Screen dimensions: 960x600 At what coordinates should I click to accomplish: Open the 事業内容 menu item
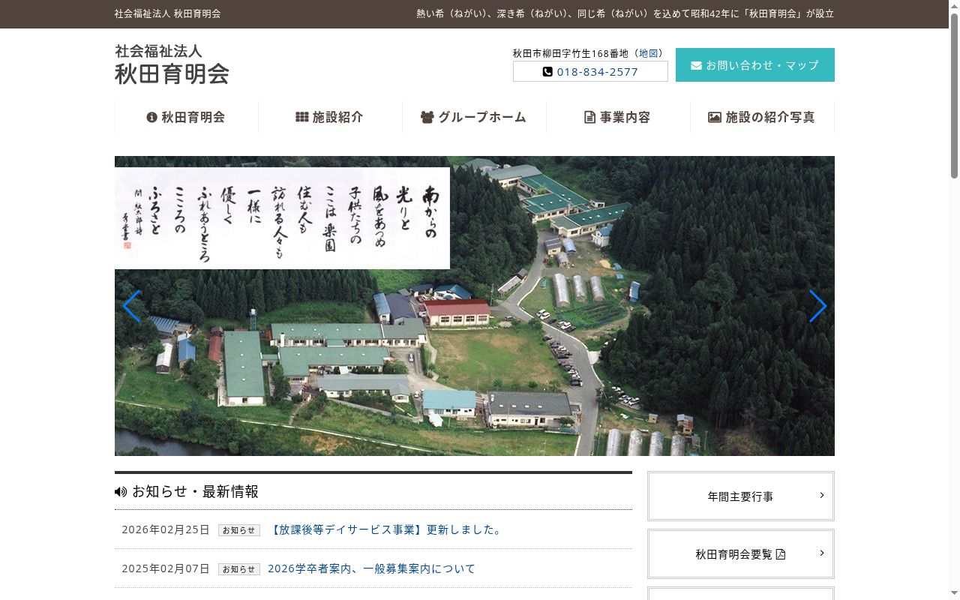pyautogui.click(x=618, y=117)
